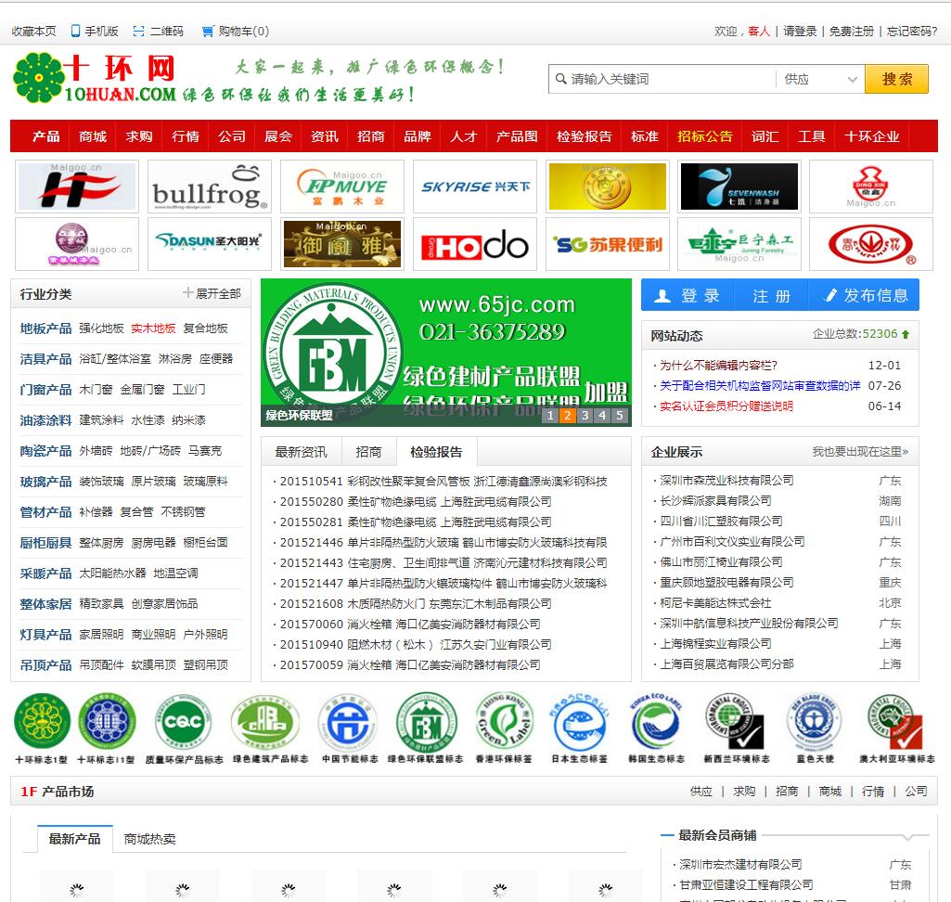Open 产品 in the red navigation bar

point(46,136)
